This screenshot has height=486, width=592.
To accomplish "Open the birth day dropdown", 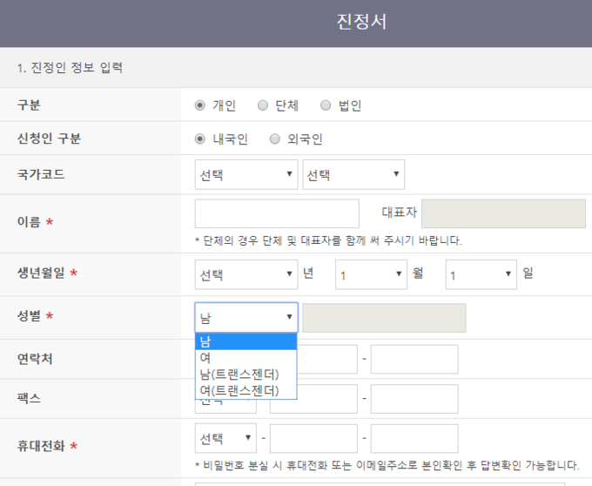I will coord(481,274).
